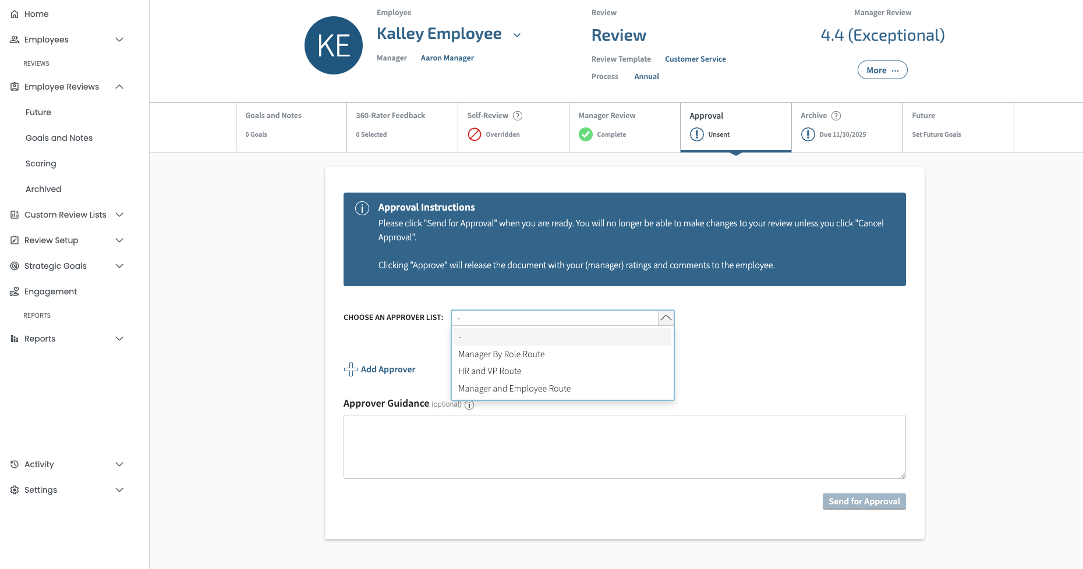Viewport: 1083px width, 569px height.
Task: Click the Employees people icon
Action: coord(15,40)
